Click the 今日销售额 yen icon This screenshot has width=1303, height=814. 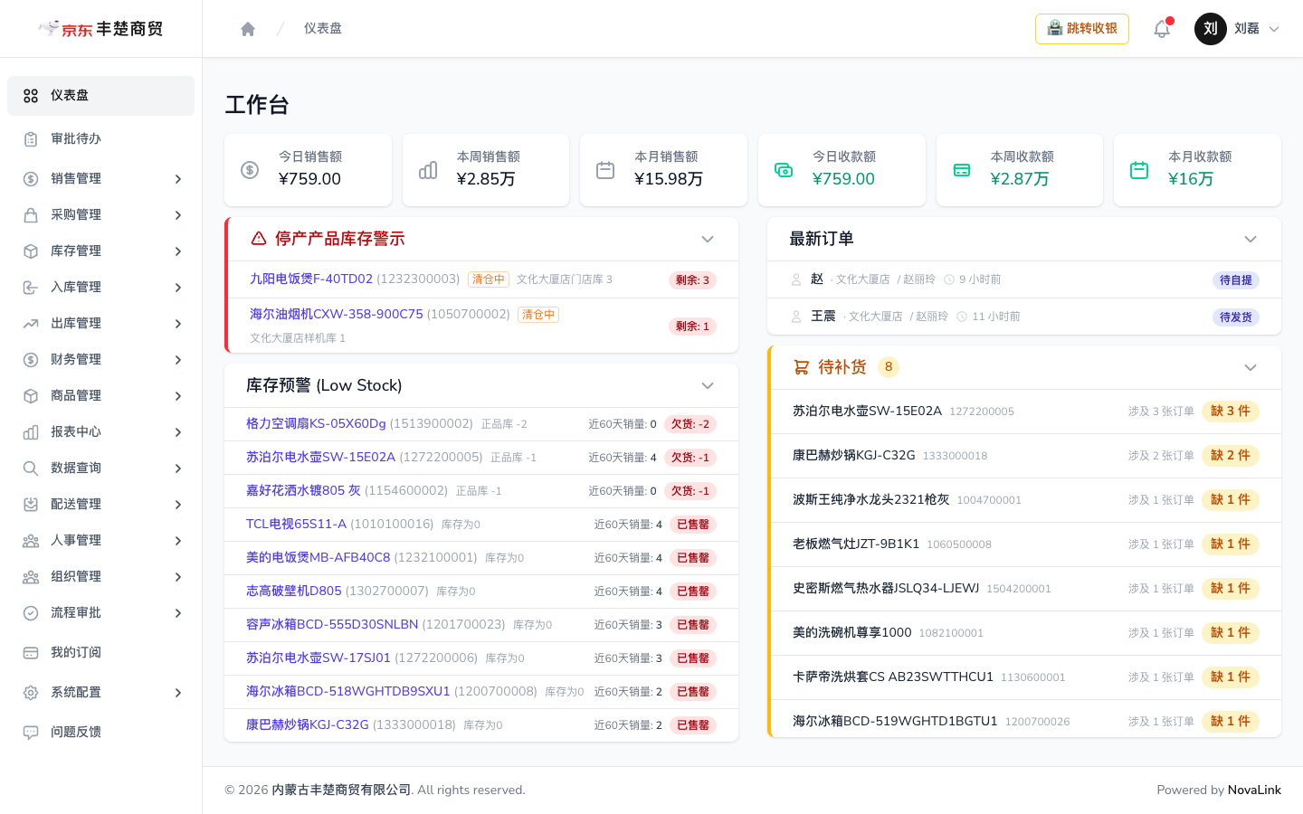tap(250, 170)
